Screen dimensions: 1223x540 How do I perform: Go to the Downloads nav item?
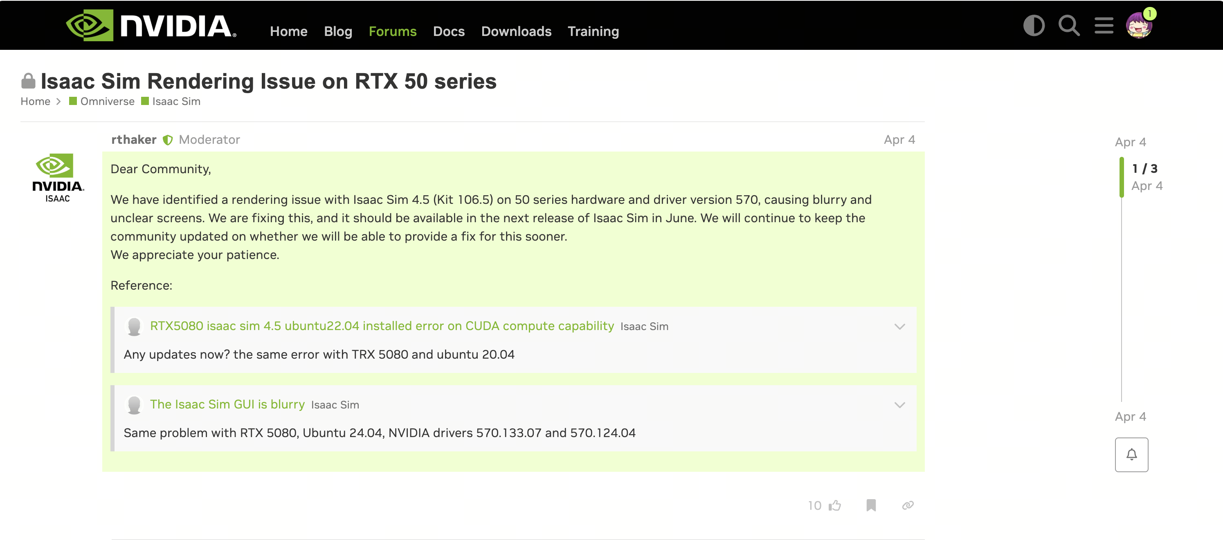(516, 31)
